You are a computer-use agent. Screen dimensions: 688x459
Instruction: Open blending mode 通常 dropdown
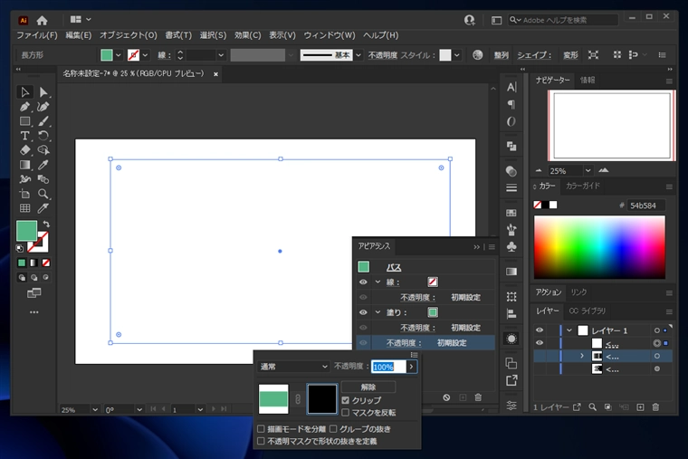[293, 367]
